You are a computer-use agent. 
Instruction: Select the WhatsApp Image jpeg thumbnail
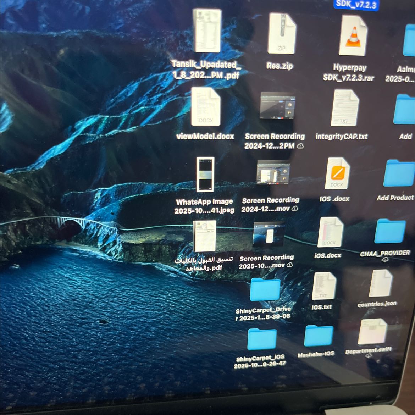[205, 175]
